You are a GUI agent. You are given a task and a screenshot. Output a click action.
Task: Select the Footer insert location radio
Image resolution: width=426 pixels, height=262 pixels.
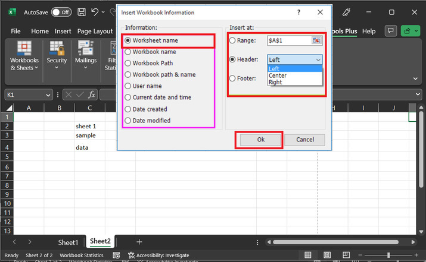click(x=242, y=78)
